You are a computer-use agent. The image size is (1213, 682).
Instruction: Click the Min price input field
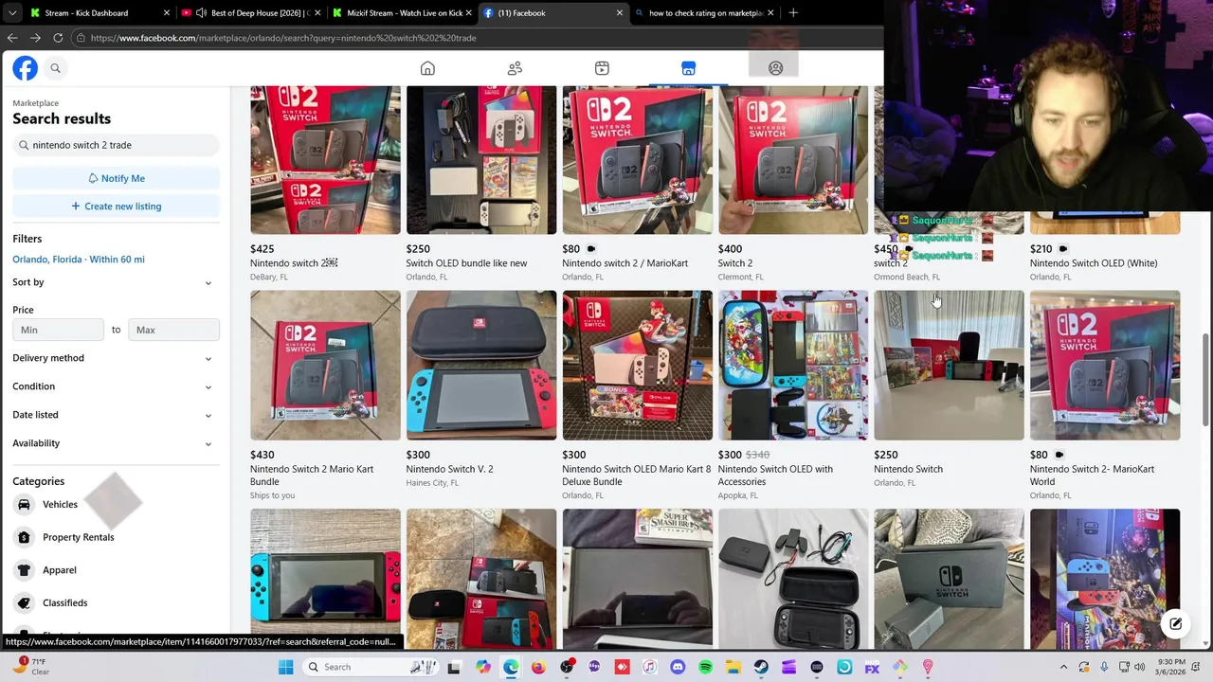tap(58, 330)
